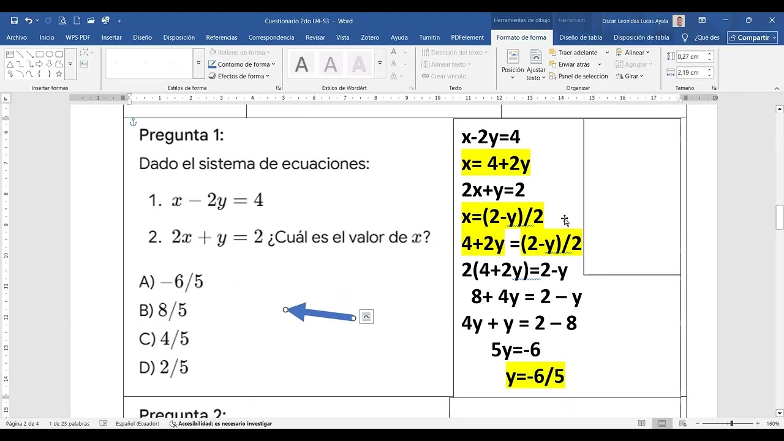Undo the last action
This screenshot has height=441, width=784.
tap(28, 20)
